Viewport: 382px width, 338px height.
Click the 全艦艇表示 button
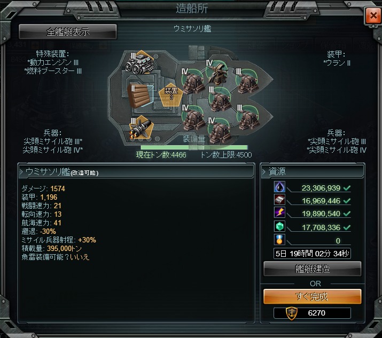[68, 32]
